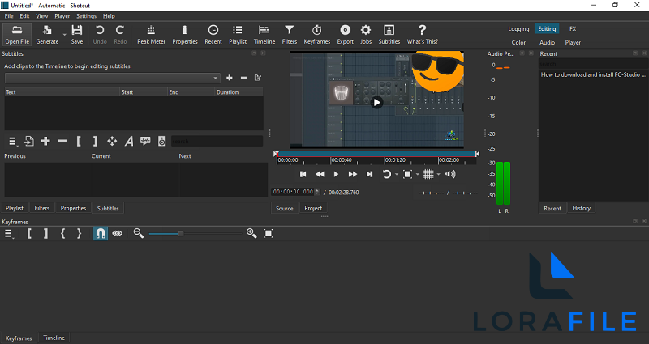
Task: Import subtitles from file icon
Action: (x=28, y=141)
